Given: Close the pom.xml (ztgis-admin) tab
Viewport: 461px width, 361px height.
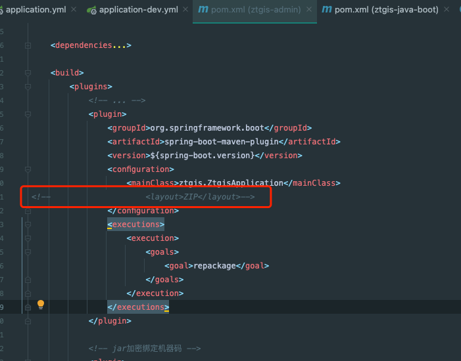Looking at the screenshot, I should point(308,11).
